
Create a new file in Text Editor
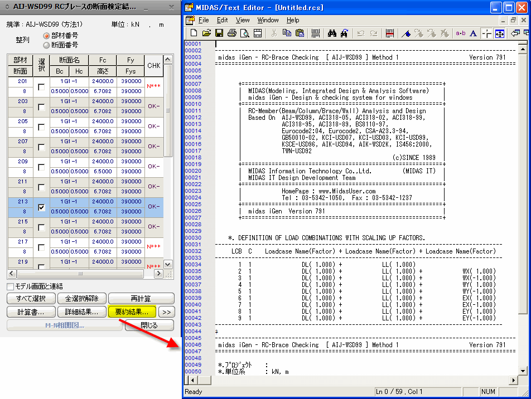point(194,33)
